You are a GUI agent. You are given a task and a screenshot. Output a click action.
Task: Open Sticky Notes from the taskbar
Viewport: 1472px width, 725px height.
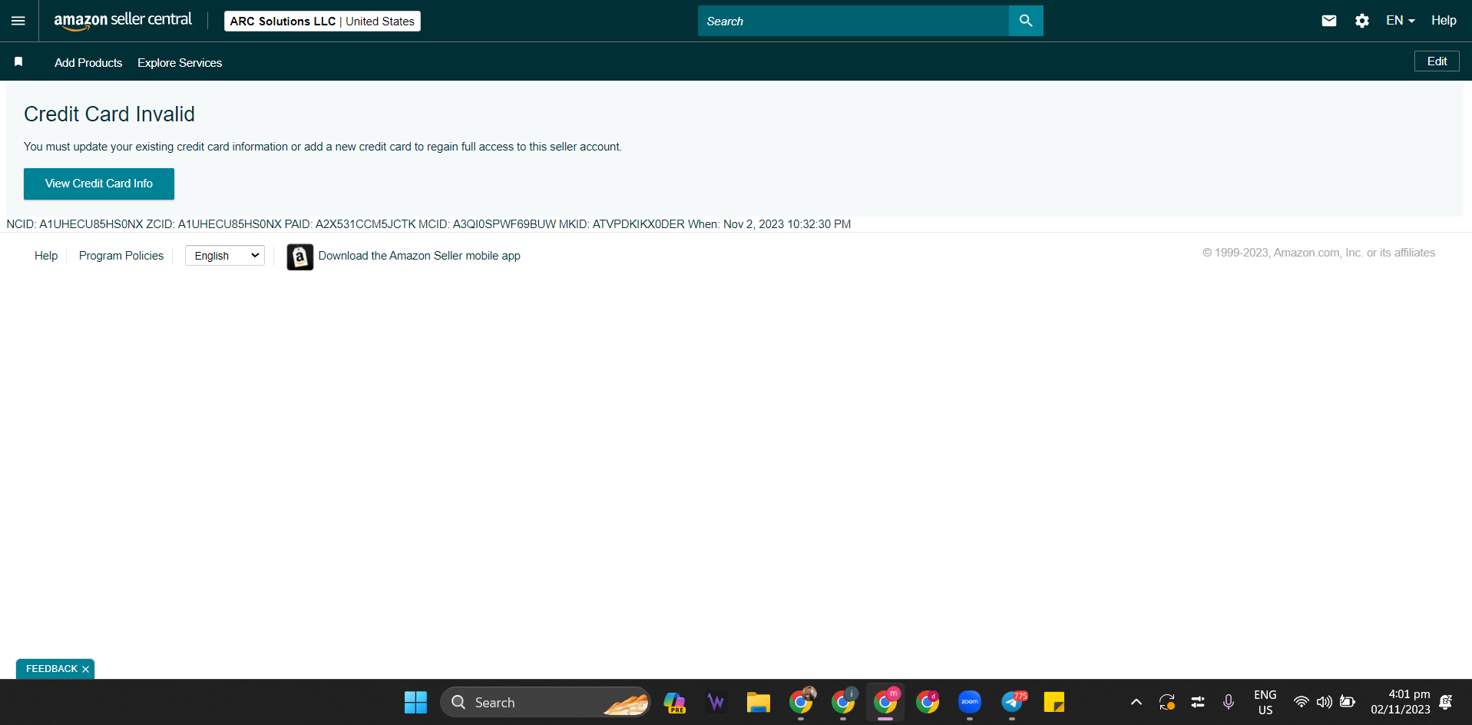tap(1054, 702)
